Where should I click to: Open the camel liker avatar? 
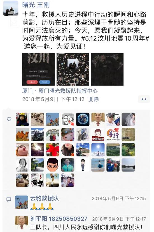22,134
